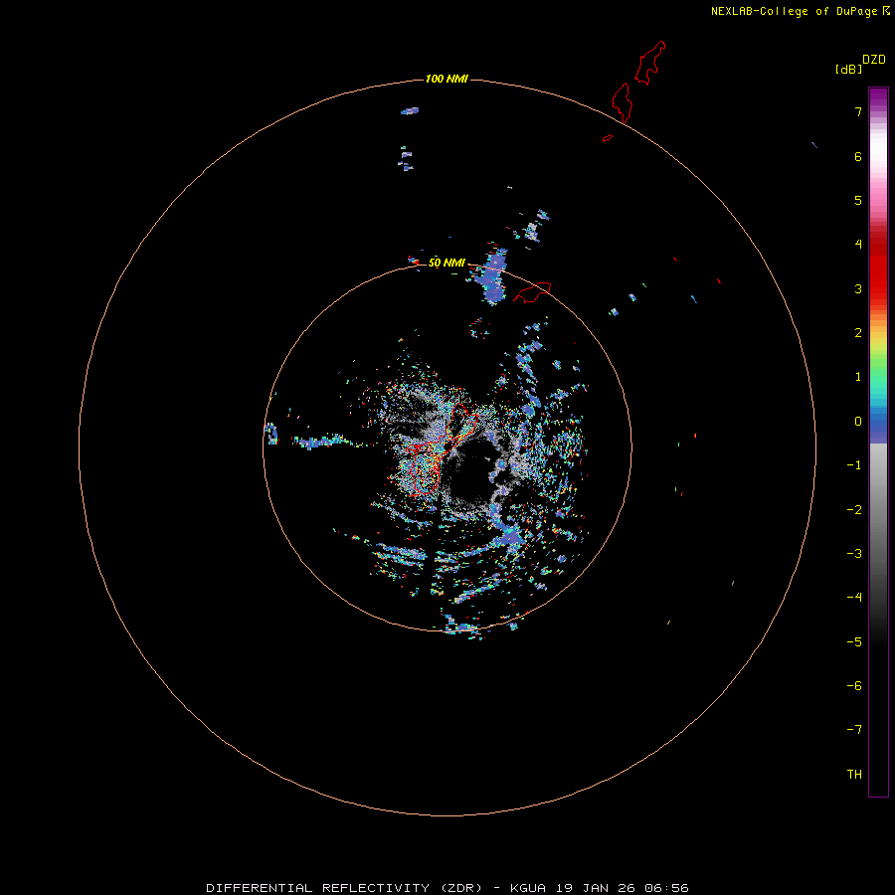Click the -5 value on color scale

point(854,642)
